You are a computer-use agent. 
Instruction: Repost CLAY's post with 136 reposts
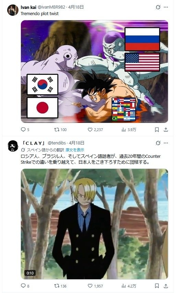pyautogui.click(x=60, y=286)
